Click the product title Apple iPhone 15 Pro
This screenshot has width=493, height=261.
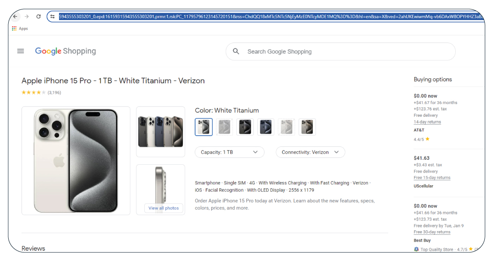[113, 81]
